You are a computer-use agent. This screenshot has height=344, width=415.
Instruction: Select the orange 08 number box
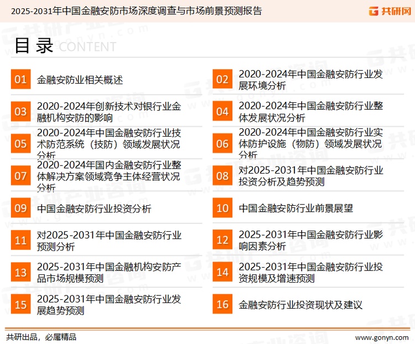[x=222, y=175]
